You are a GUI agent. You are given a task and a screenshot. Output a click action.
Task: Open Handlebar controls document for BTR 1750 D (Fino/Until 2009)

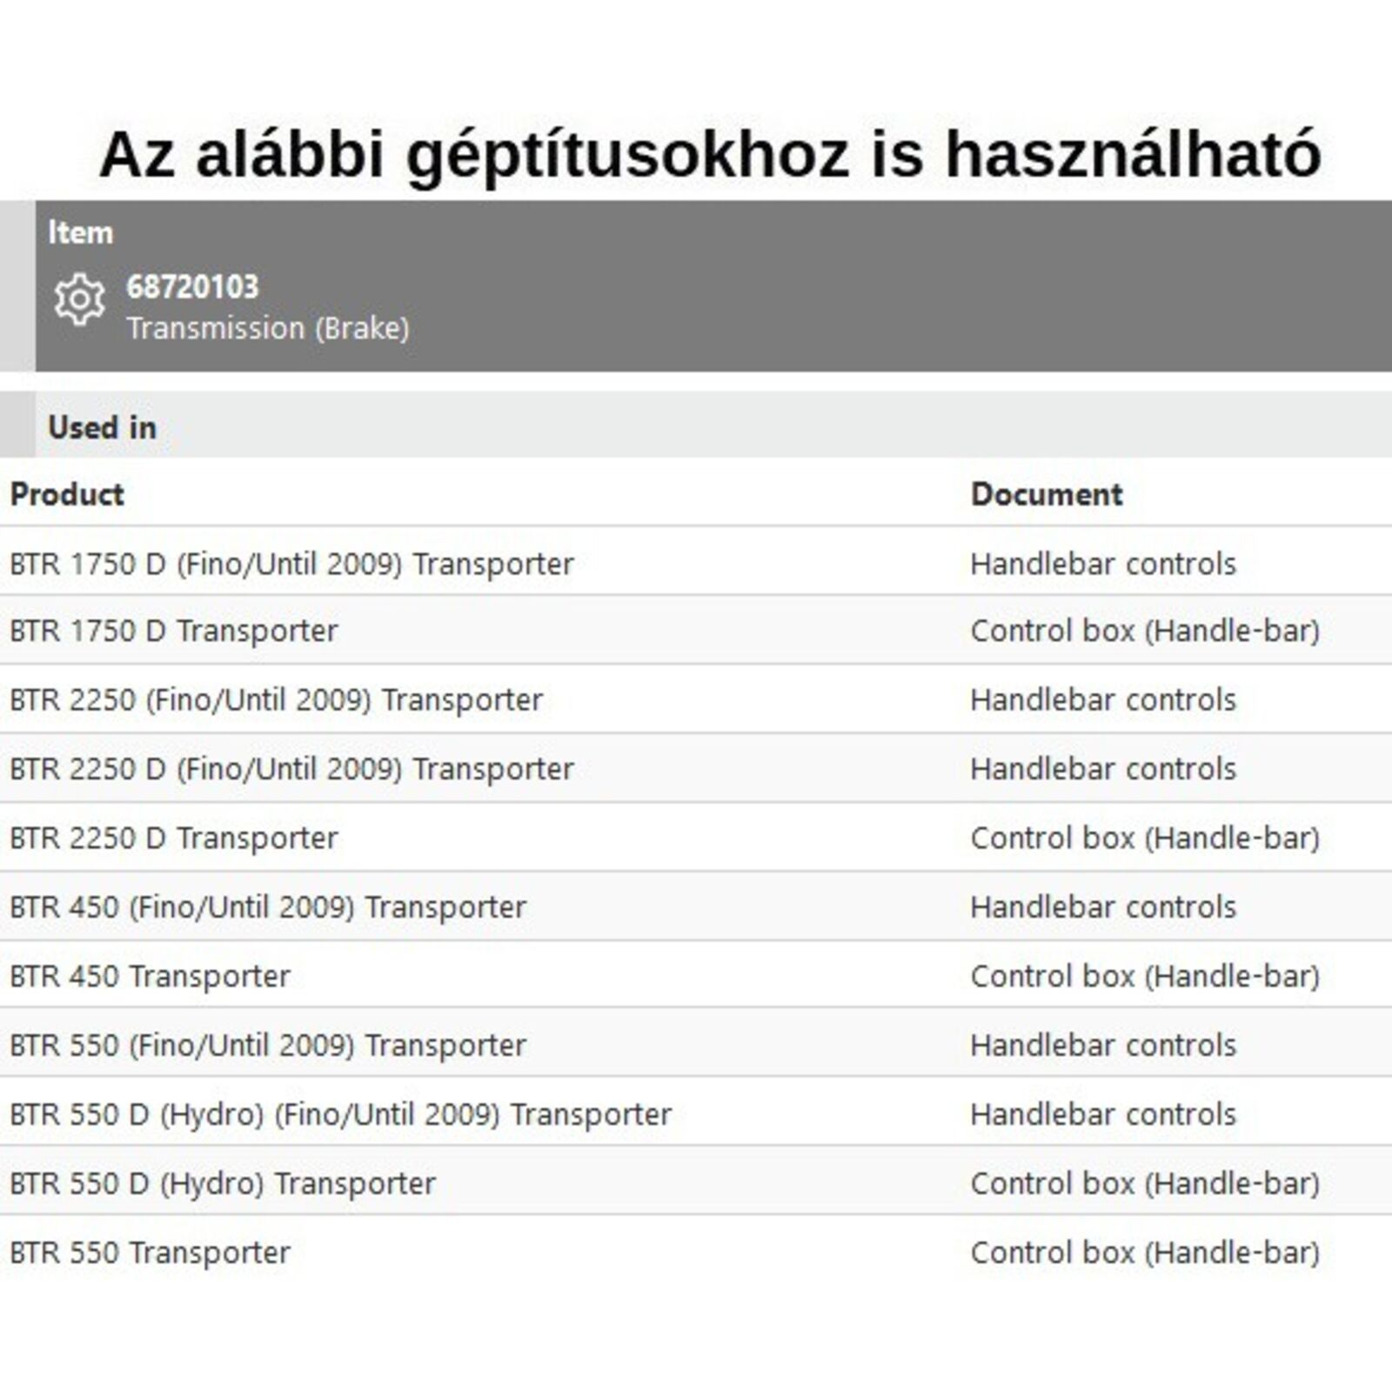coord(1102,564)
